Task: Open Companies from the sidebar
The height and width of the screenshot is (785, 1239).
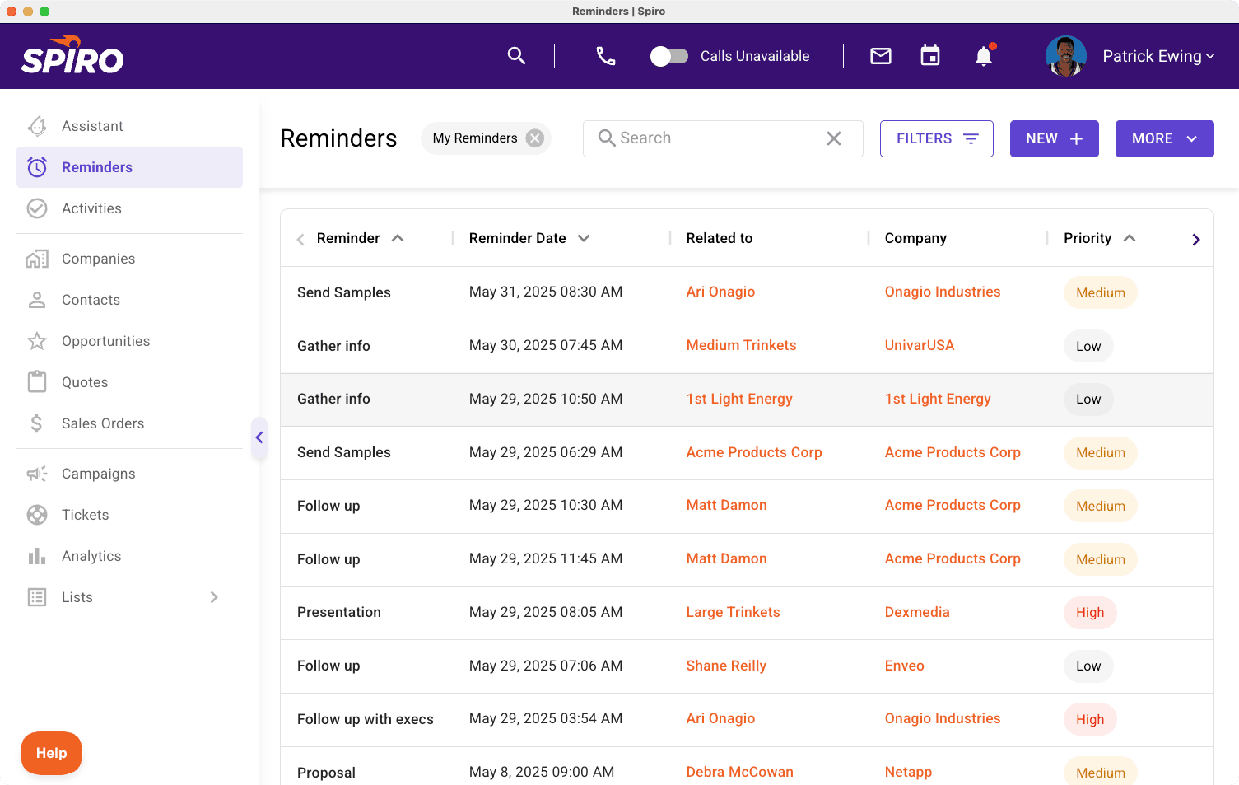Action: [x=129, y=259]
